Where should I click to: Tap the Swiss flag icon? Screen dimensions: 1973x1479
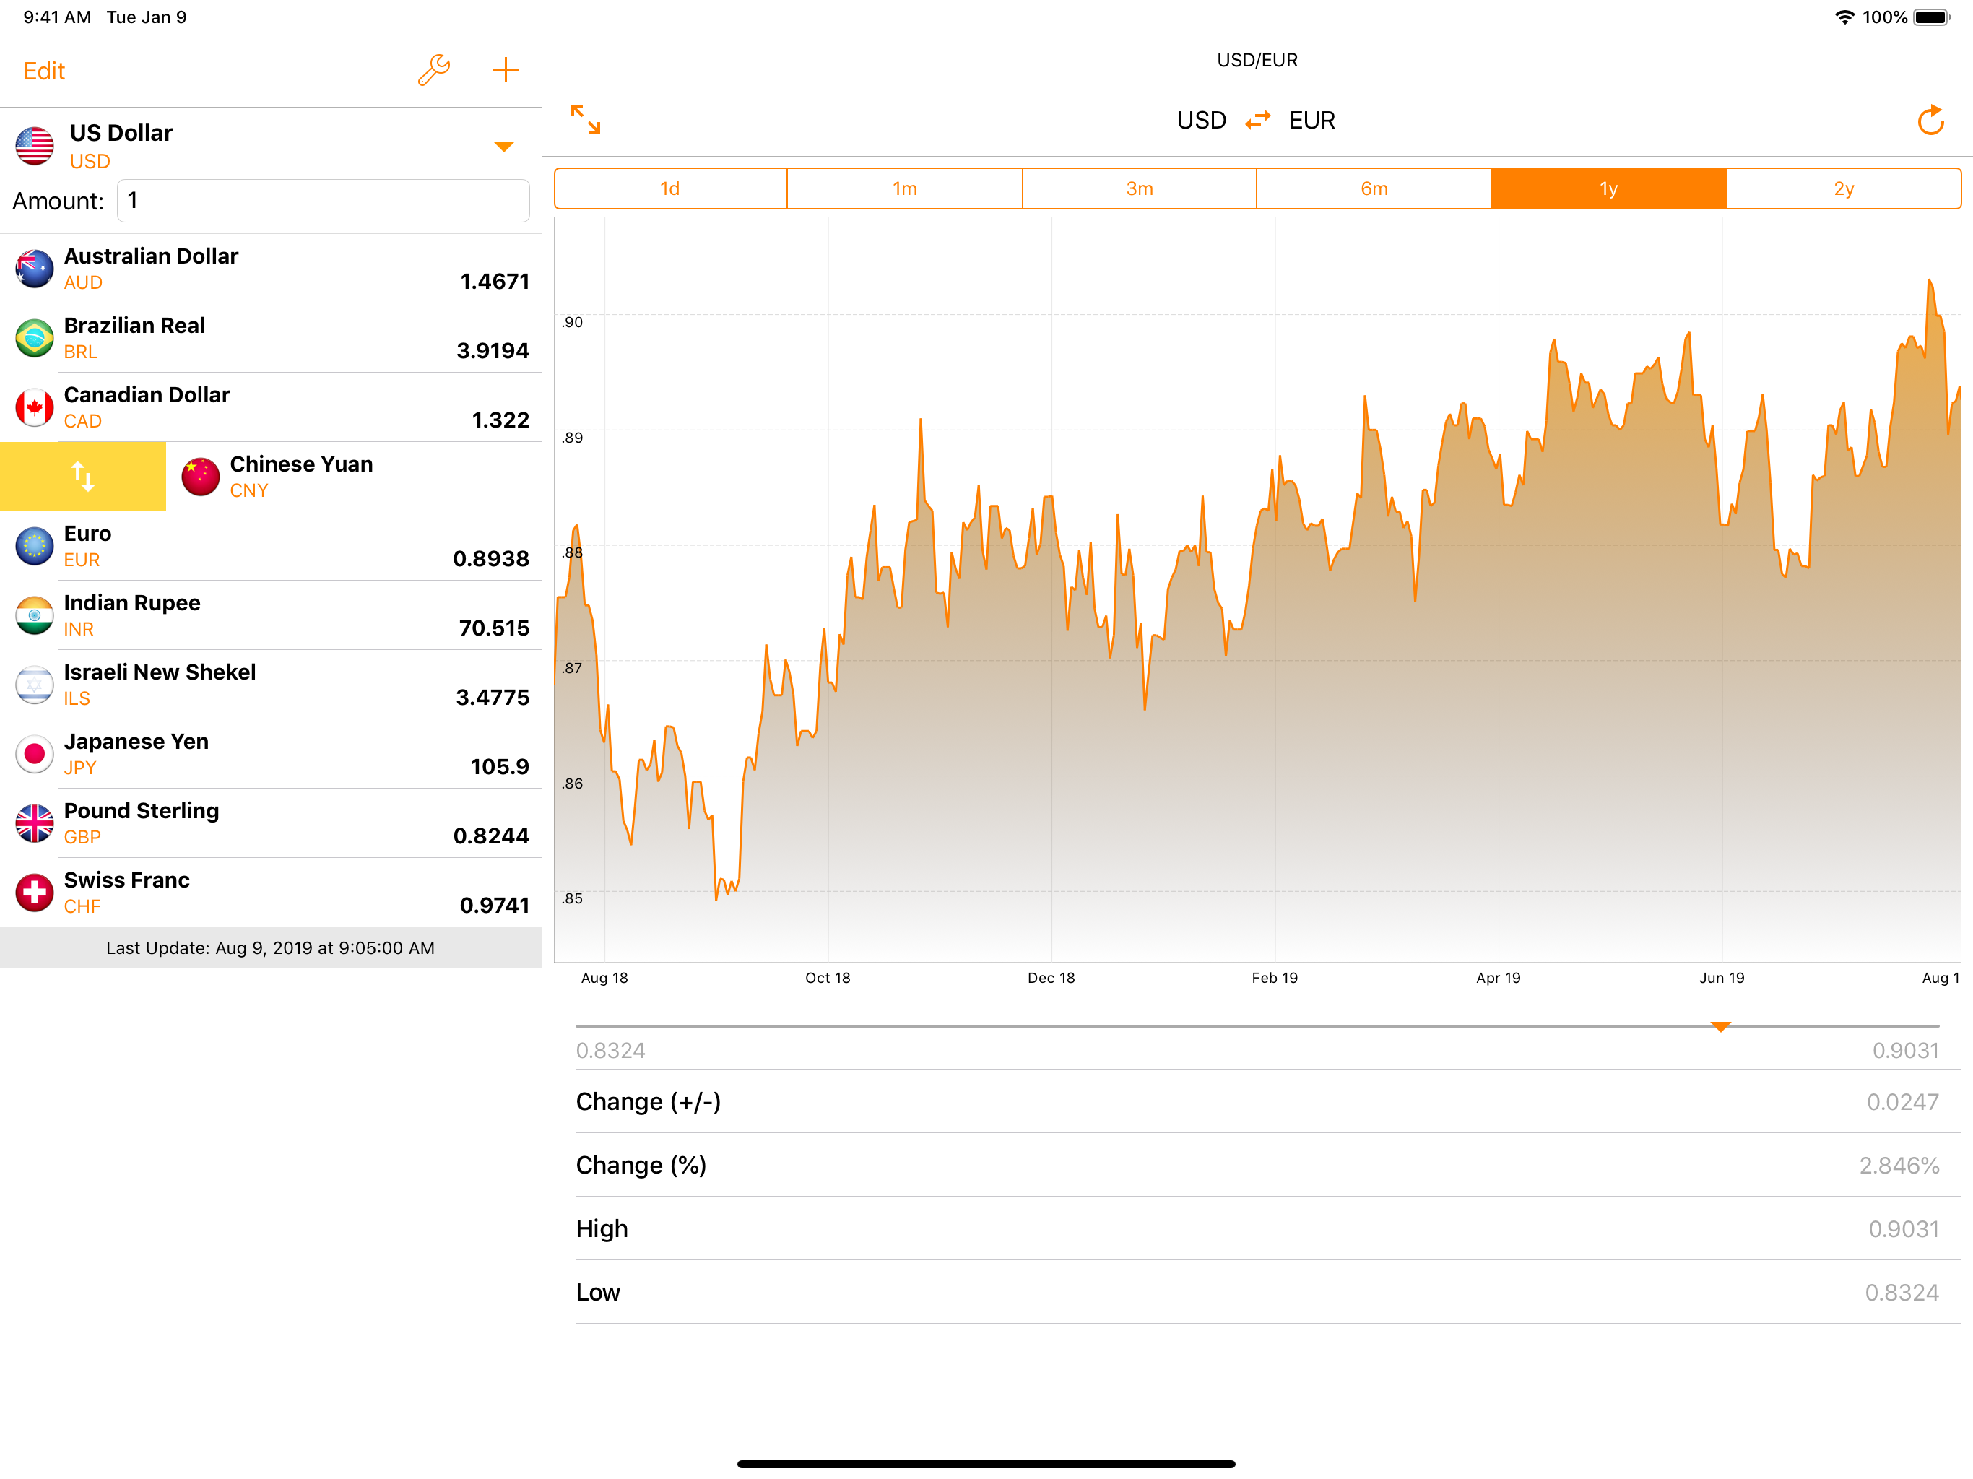point(35,893)
